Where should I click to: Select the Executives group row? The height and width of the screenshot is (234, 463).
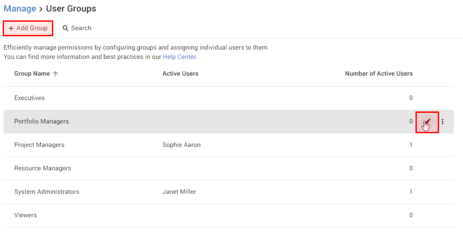tap(229, 98)
